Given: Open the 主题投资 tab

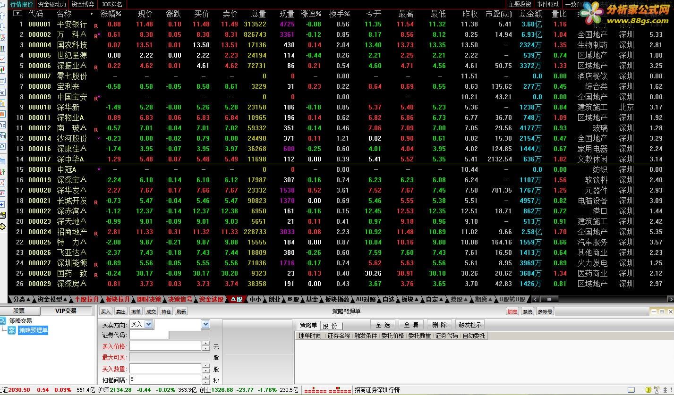Looking at the screenshot, I should (520, 4).
